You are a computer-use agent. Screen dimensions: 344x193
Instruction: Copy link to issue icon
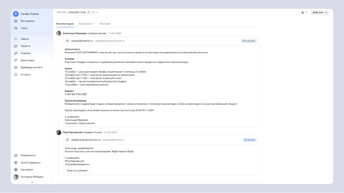click(x=93, y=12)
